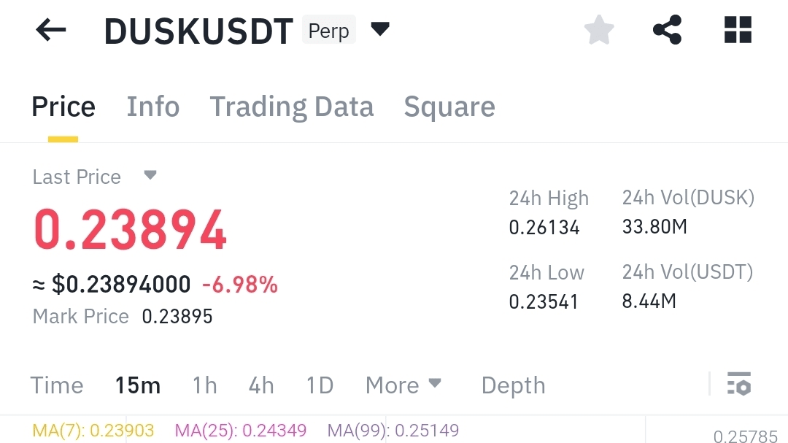Add DUSKUSDT to favorites with star
Screen dimensions: 788x443
[x=599, y=31]
